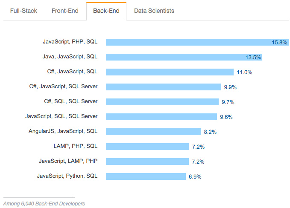Screen dimensions: 290x208
Task: Open the Front-End tab
Action: (x=65, y=11)
